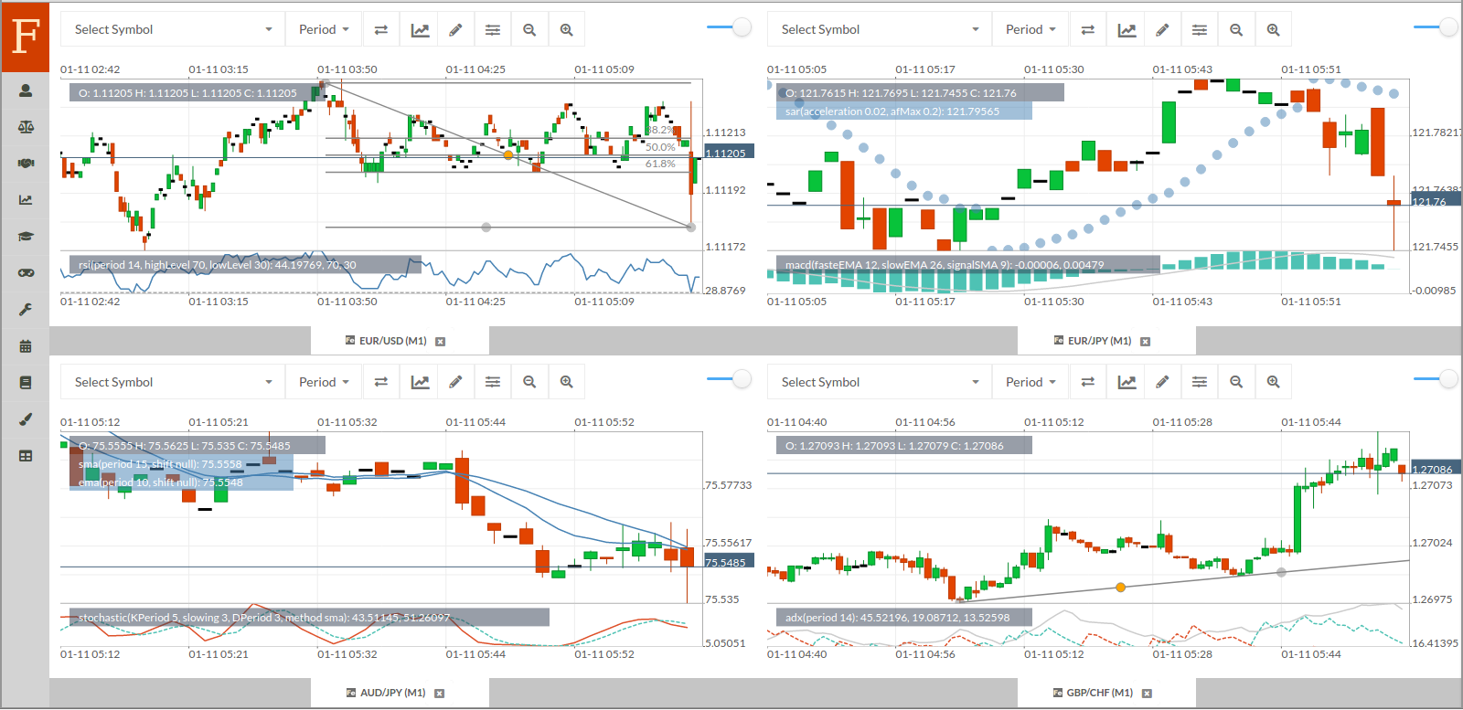
Task: Zoom out on the AUD/JPY chart
Action: click(529, 383)
